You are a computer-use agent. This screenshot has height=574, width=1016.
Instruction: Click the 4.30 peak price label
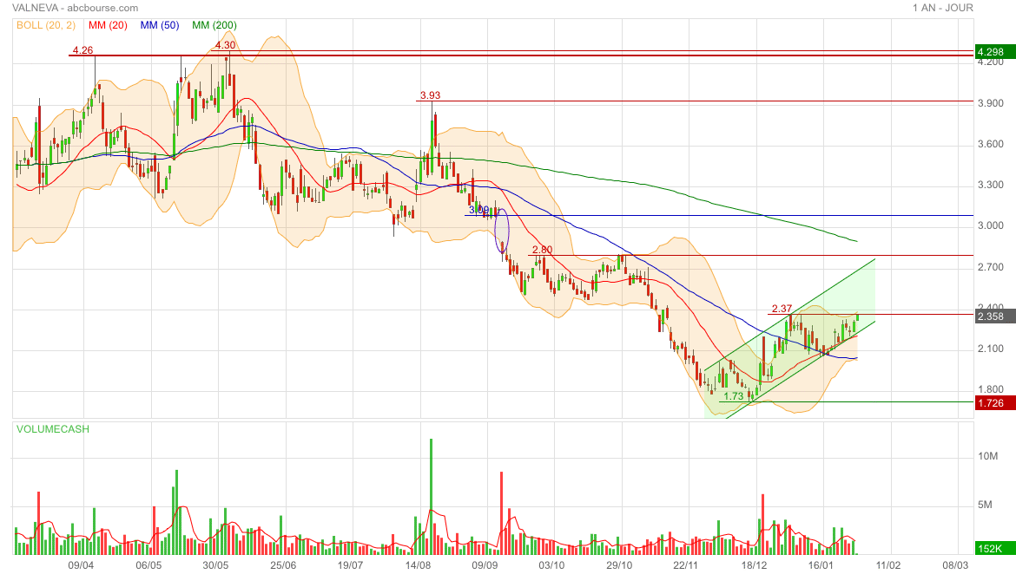(x=226, y=45)
